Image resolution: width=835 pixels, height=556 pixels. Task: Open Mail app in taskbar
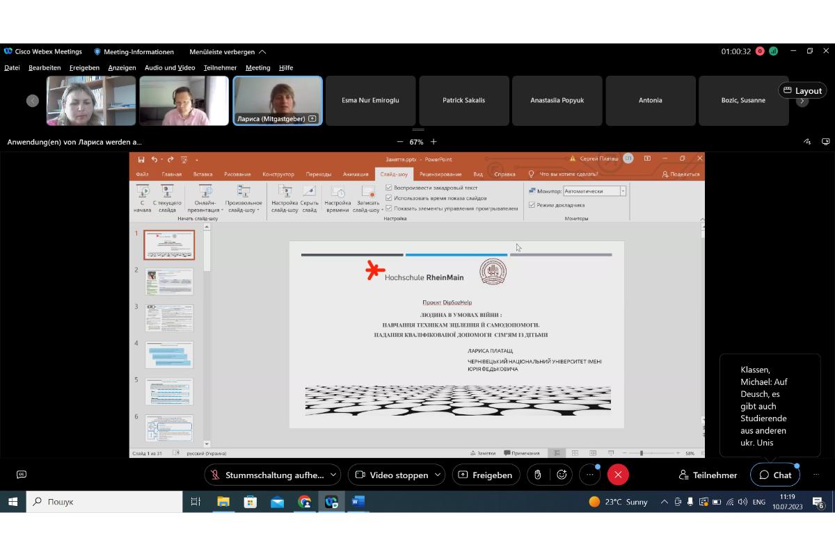tap(278, 501)
